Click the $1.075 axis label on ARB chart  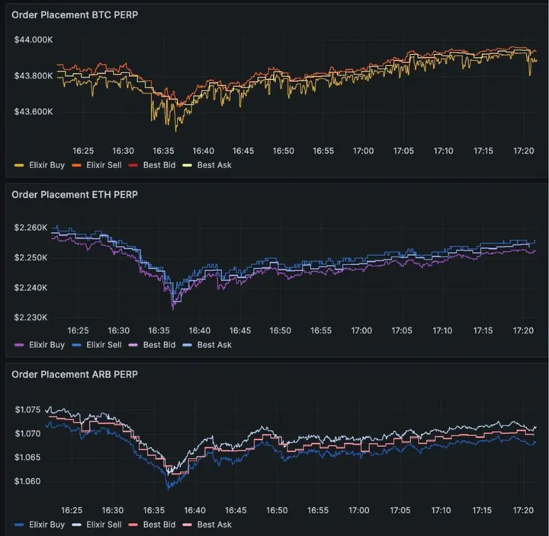click(27, 410)
